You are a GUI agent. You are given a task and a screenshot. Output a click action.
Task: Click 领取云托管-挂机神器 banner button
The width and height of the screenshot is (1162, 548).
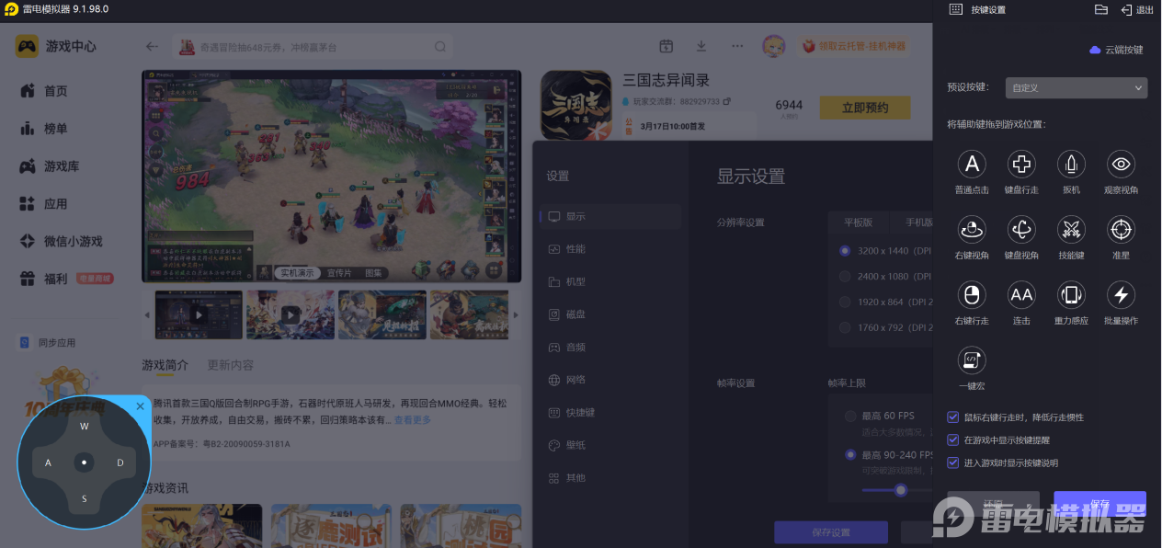click(x=853, y=46)
